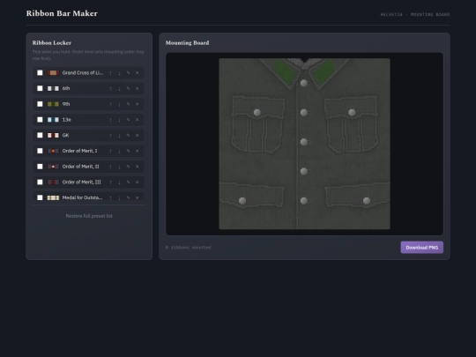The width and height of the screenshot is (476, 357).
Task: Edit the Order of Merit, III ribbon
Action: 128,182
